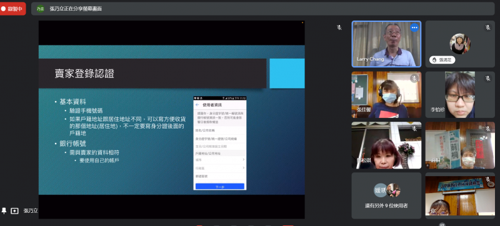Click the muted mic icon beside shared screen
Screen dimensions: 500x226
[x=339, y=27]
